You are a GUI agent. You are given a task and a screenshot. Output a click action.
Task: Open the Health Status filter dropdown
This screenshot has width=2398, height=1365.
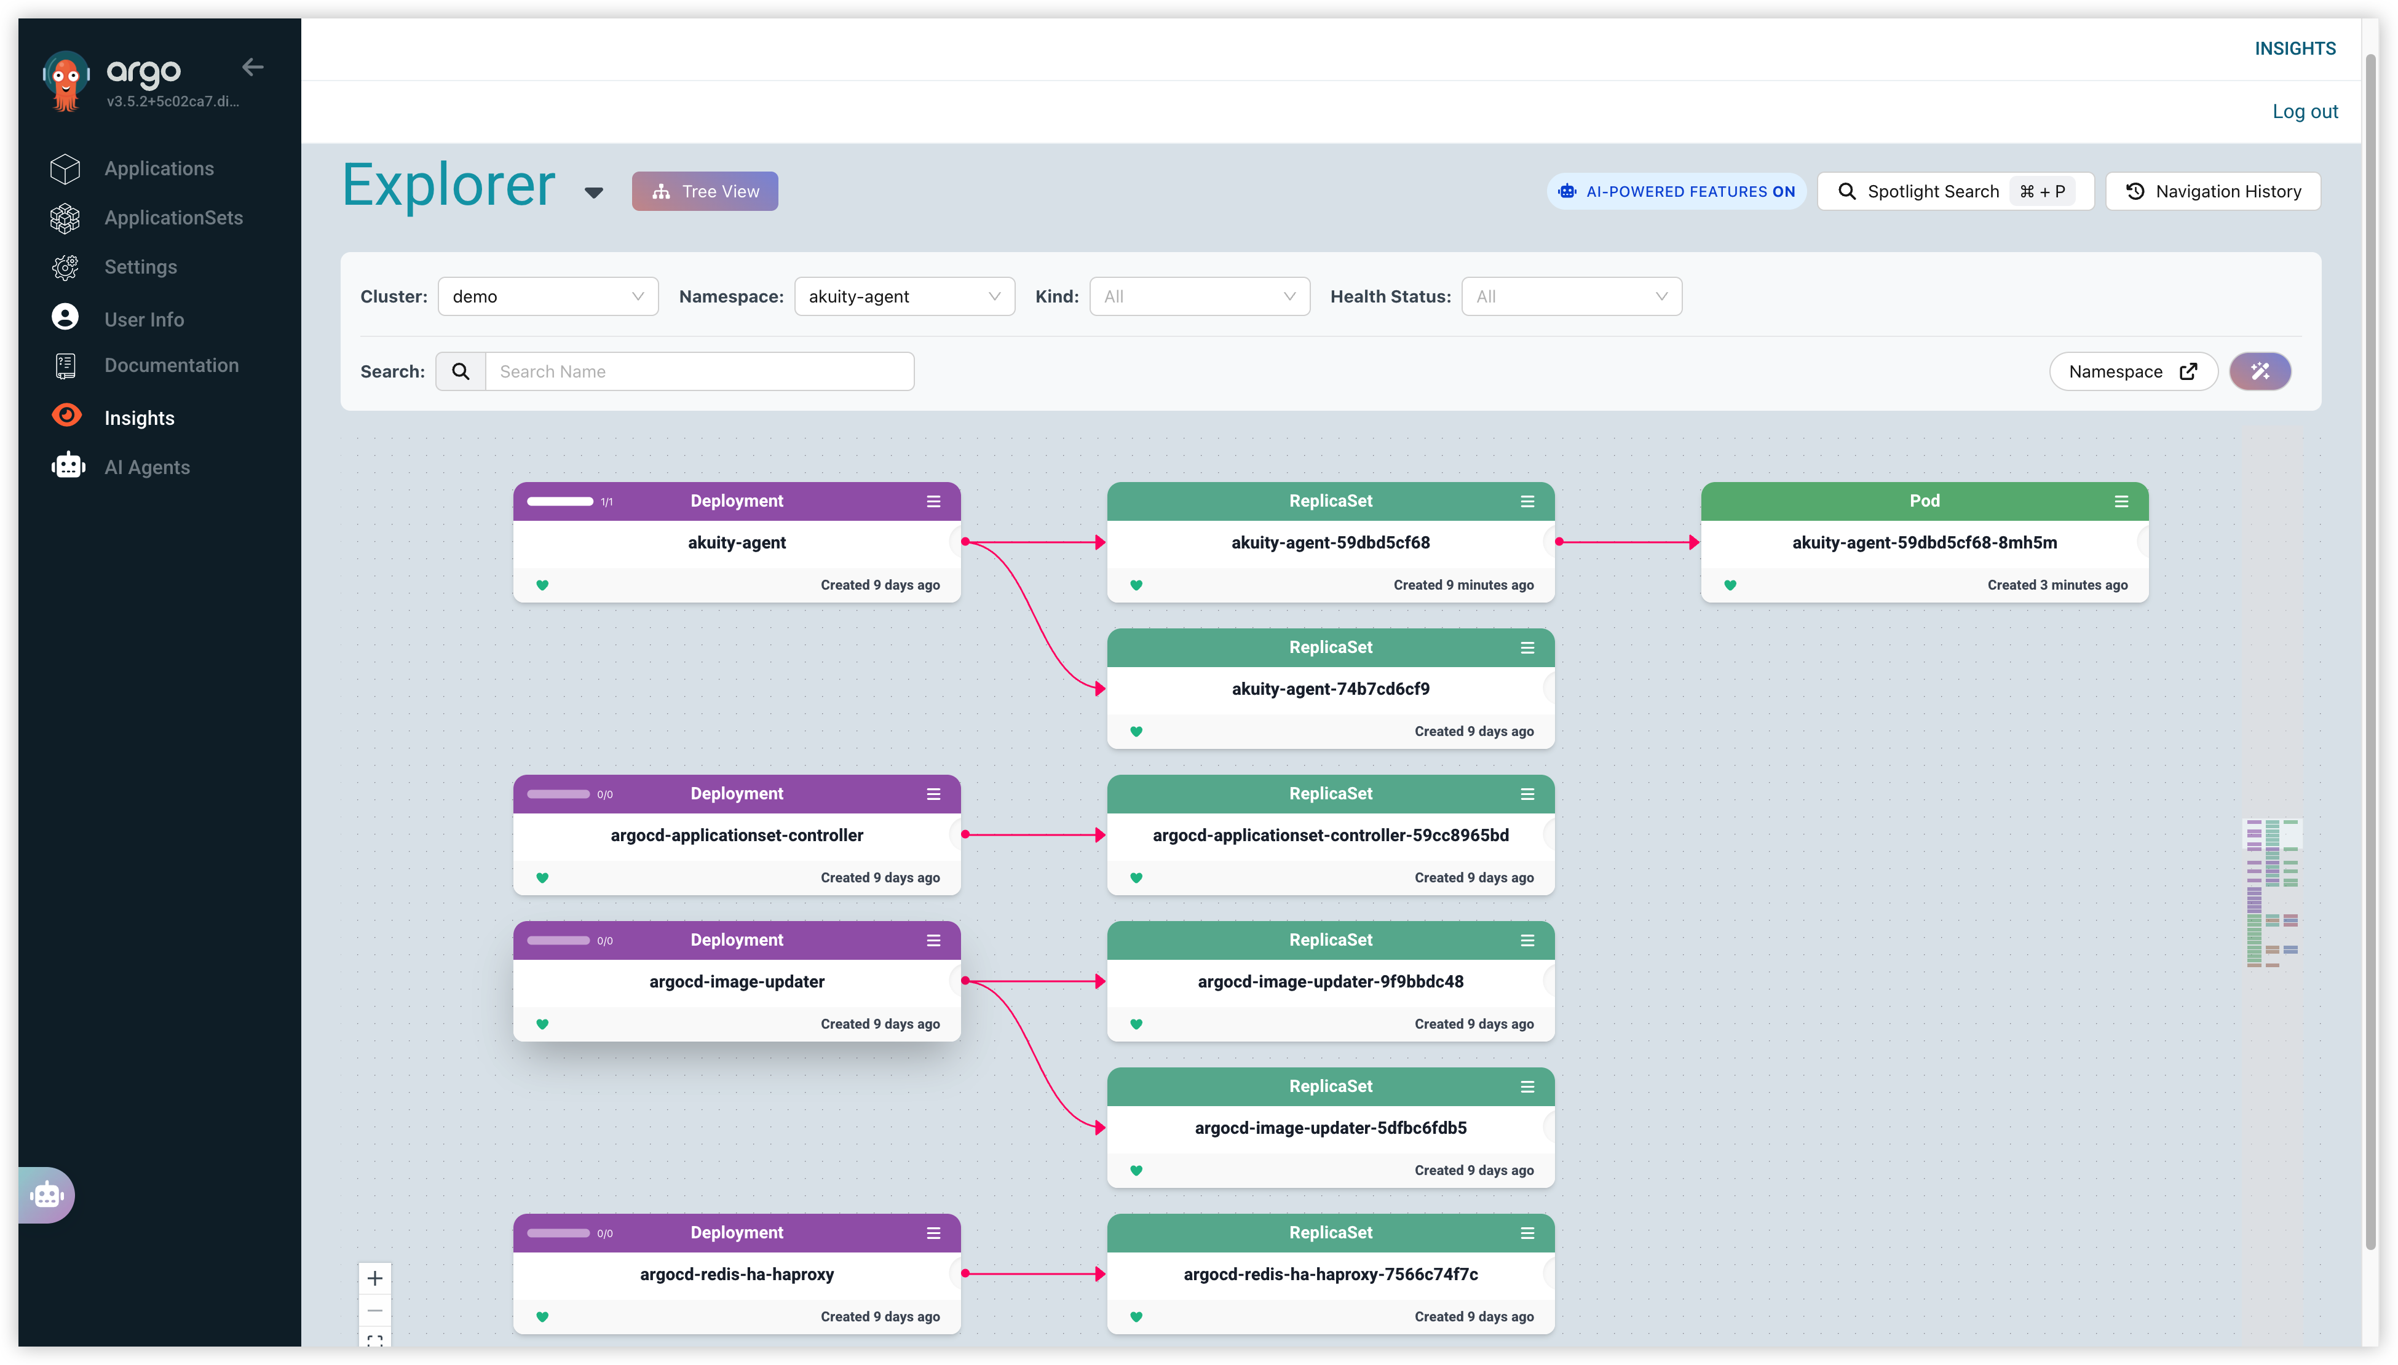point(1572,296)
